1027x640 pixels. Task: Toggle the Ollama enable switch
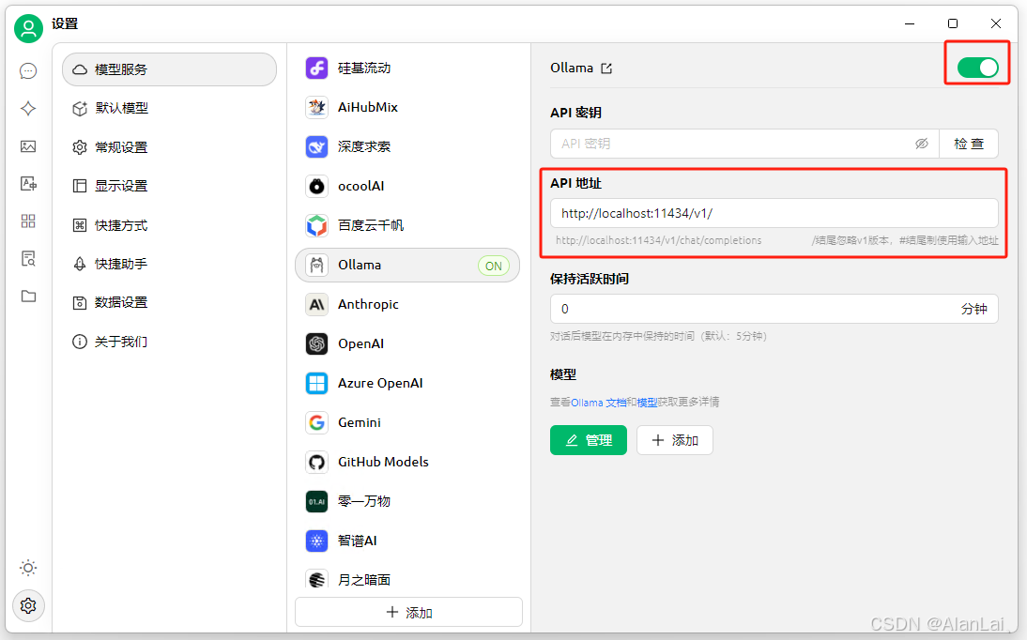(x=977, y=68)
